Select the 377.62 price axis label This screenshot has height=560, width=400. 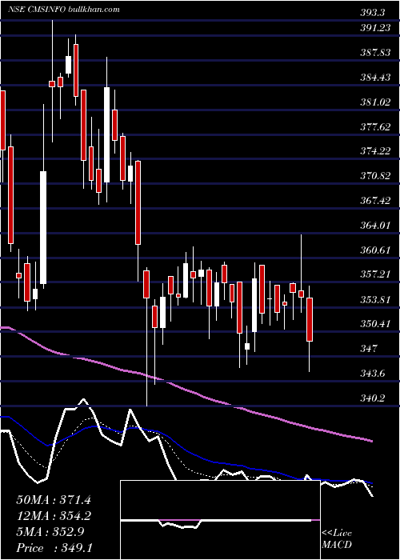click(x=375, y=126)
